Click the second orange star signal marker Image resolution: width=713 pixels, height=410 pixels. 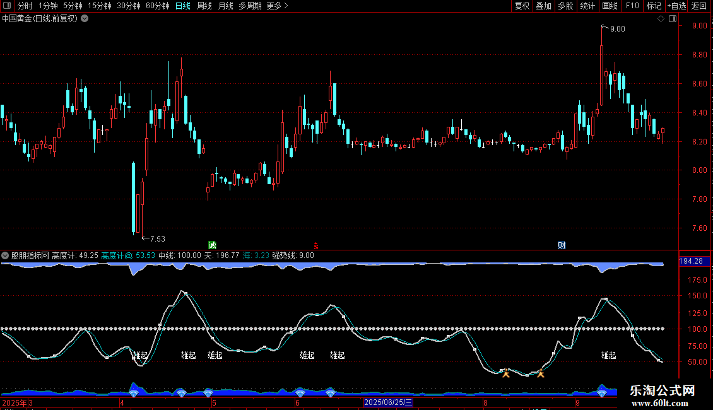click(540, 373)
